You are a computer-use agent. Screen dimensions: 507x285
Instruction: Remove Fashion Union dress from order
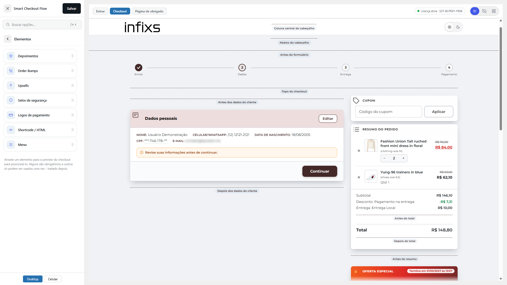pos(359,151)
